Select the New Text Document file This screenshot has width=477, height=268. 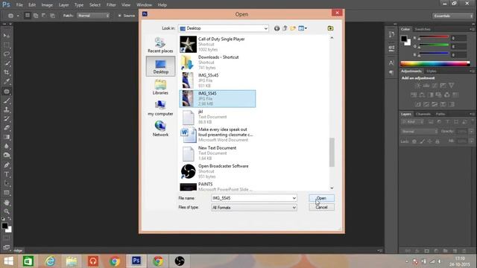[x=218, y=153]
